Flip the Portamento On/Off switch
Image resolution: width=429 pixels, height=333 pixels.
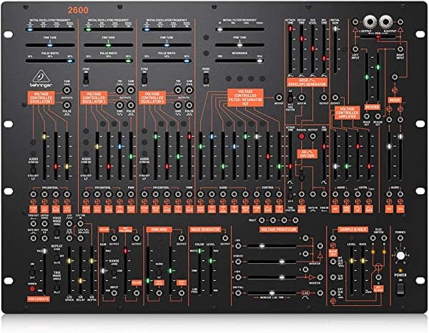tap(32, 271)
